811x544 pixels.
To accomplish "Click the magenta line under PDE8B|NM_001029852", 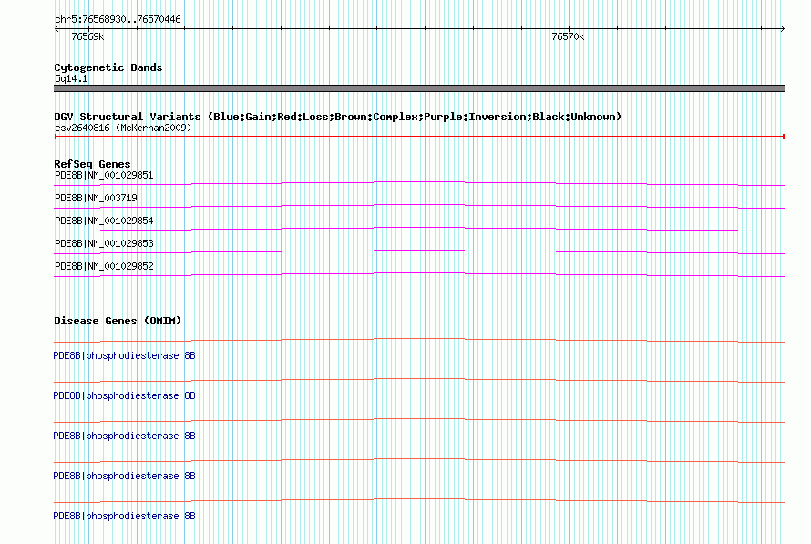I will [419, 274].
